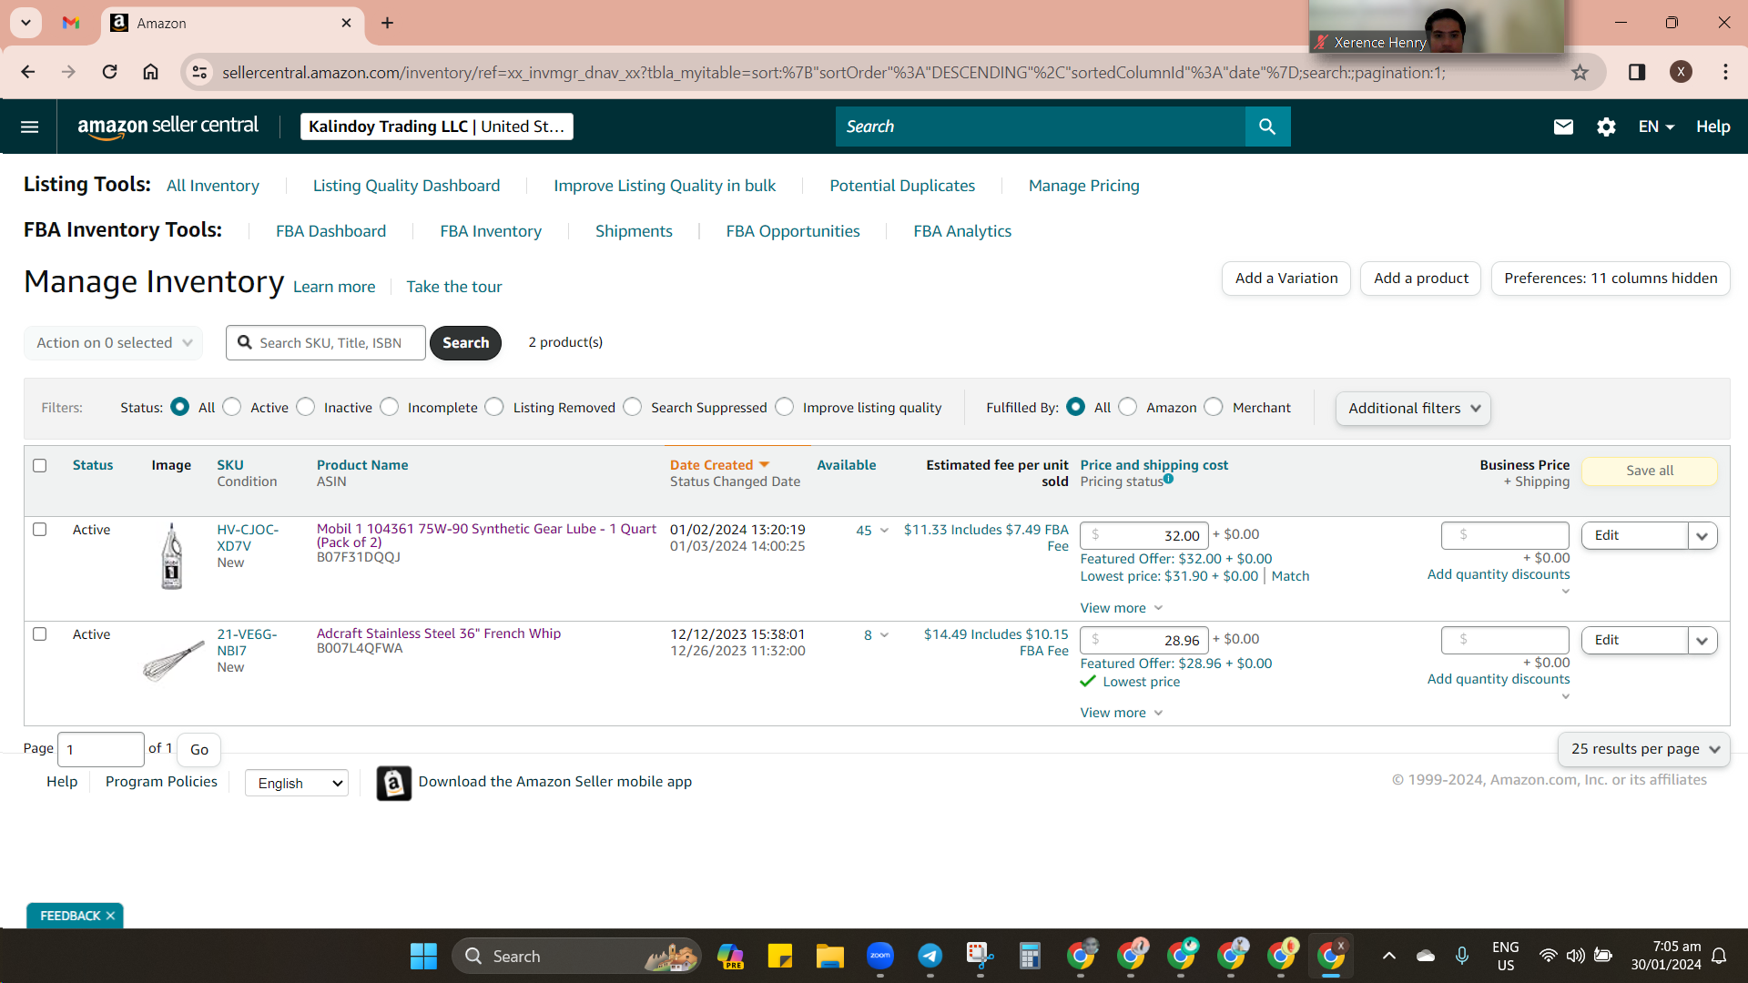Go back to the previous page
Viewport: 1748px width, 983px height.
pyautogui.click(x=28, y=72)
